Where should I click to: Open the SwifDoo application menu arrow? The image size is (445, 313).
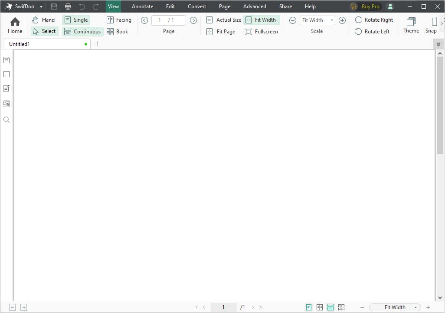[41, 7]
